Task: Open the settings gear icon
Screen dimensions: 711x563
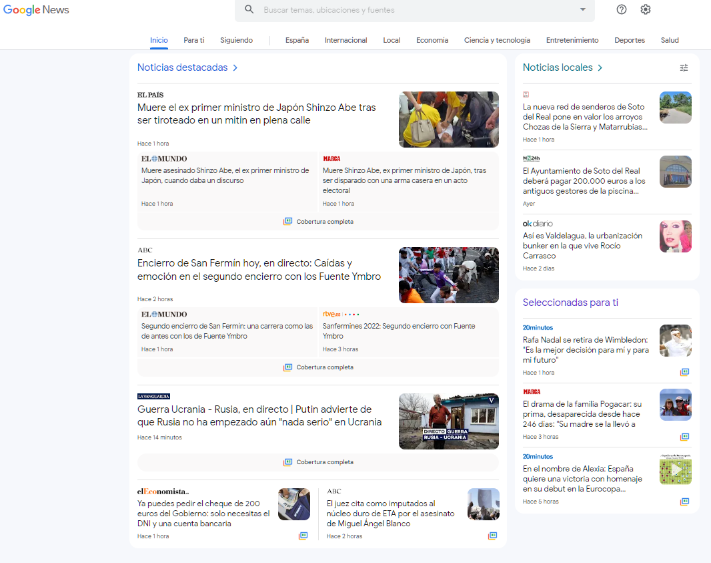Action: click(646, 9)
